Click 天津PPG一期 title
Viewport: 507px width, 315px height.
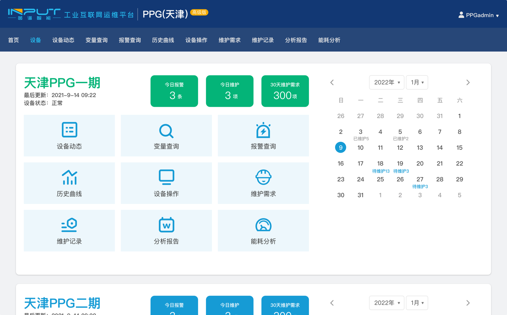click(62, 83)
